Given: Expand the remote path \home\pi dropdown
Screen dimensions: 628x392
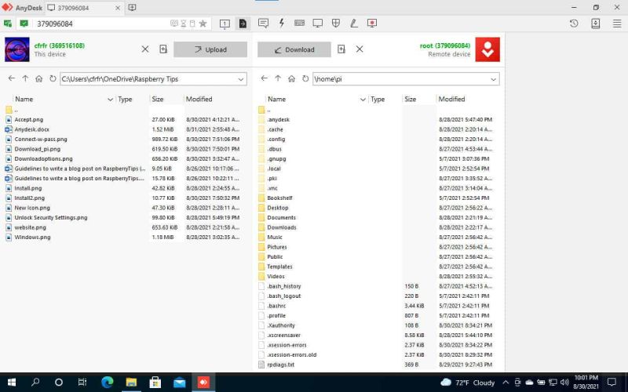Looking at the screenshot, I should click(x=494, y=79).
